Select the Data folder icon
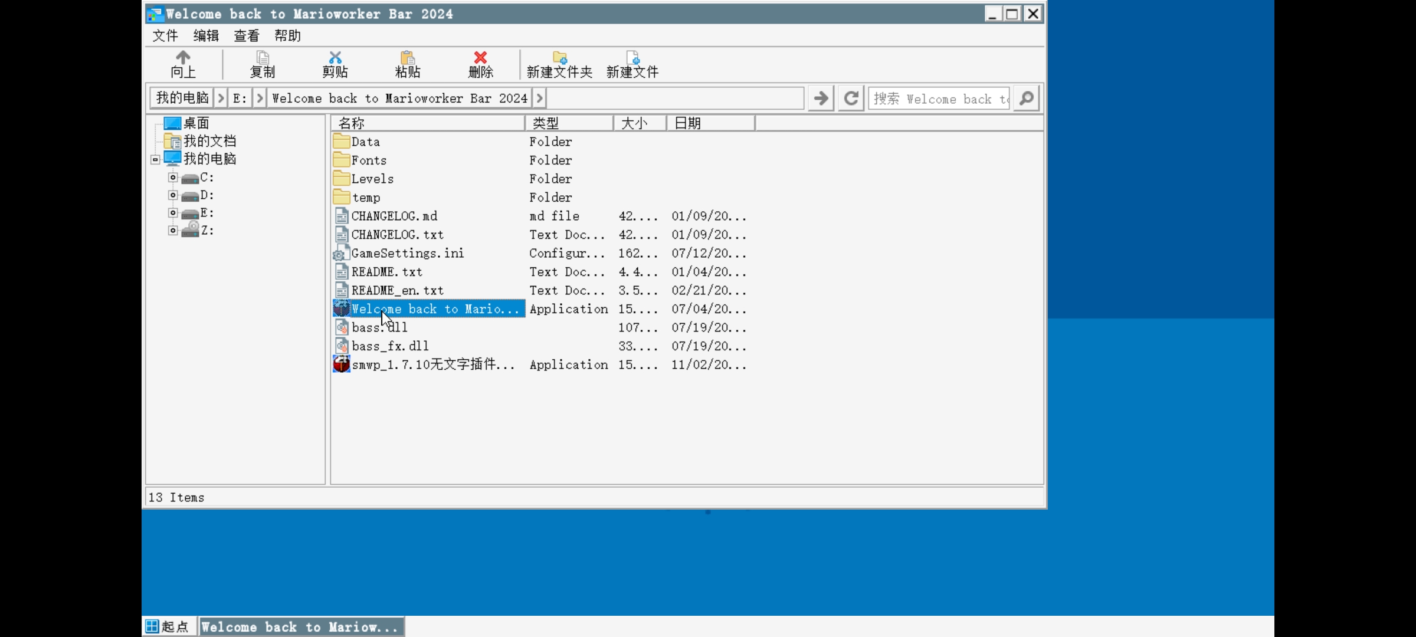This screenshot has height=637, width=1416. coord(341,141)
